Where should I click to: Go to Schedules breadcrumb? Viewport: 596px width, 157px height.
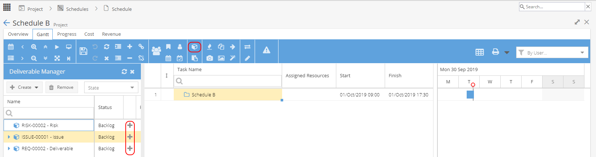(x=73, y=9)
